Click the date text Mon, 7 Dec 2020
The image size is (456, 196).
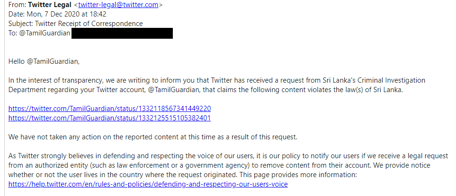(x=53, y=14)
